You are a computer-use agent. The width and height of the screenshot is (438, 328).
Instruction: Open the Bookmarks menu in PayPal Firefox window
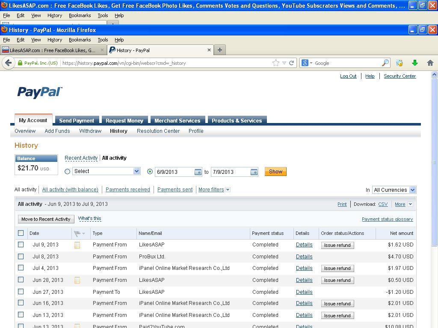pyautogui.click(x=80, y=40)
